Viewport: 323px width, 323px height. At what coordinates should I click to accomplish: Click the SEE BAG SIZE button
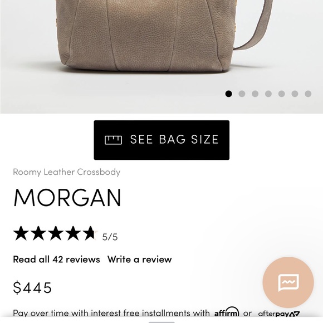tap(161, 140)
